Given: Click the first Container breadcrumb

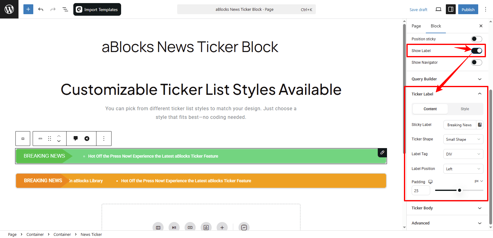Looking at the screenshot, I should point(35,235).
